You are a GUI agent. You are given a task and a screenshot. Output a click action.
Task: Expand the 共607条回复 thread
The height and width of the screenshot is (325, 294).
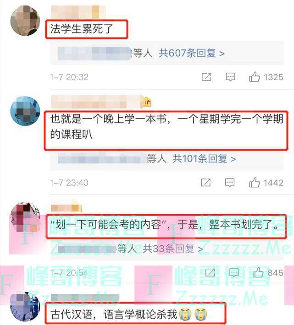tap(191, 53)
